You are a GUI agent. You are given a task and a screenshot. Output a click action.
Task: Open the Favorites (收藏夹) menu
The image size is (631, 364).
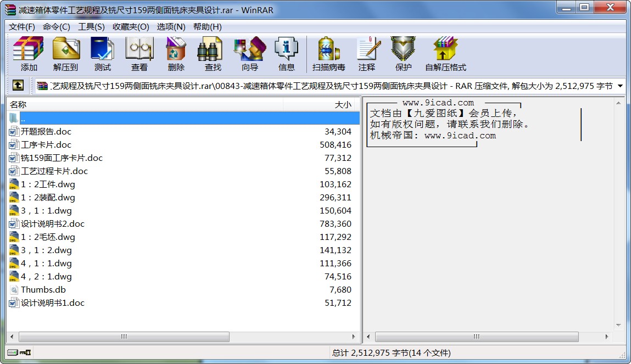(x=131, y=27)
